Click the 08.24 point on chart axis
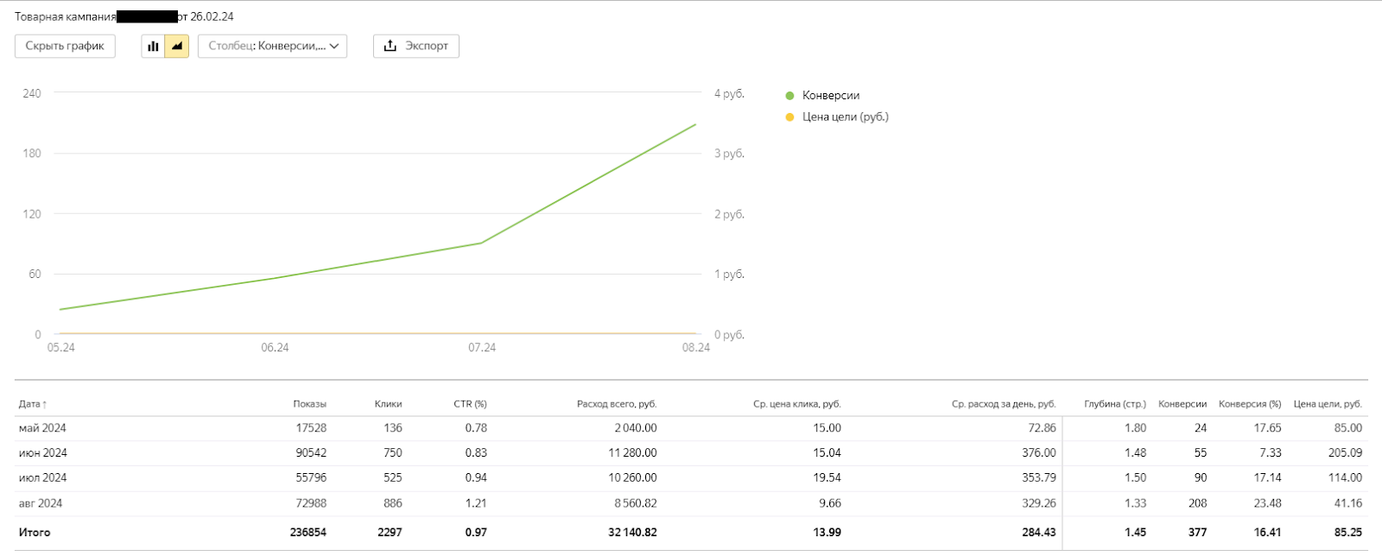 (x=695, y=348)
